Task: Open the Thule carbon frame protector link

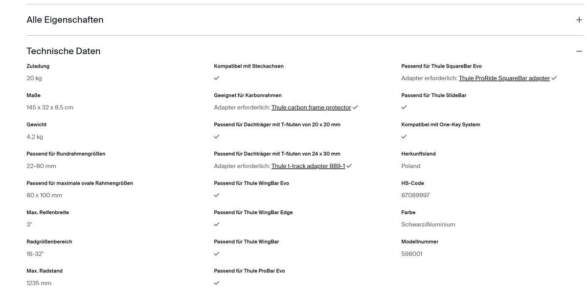Action: coord(311,107)
